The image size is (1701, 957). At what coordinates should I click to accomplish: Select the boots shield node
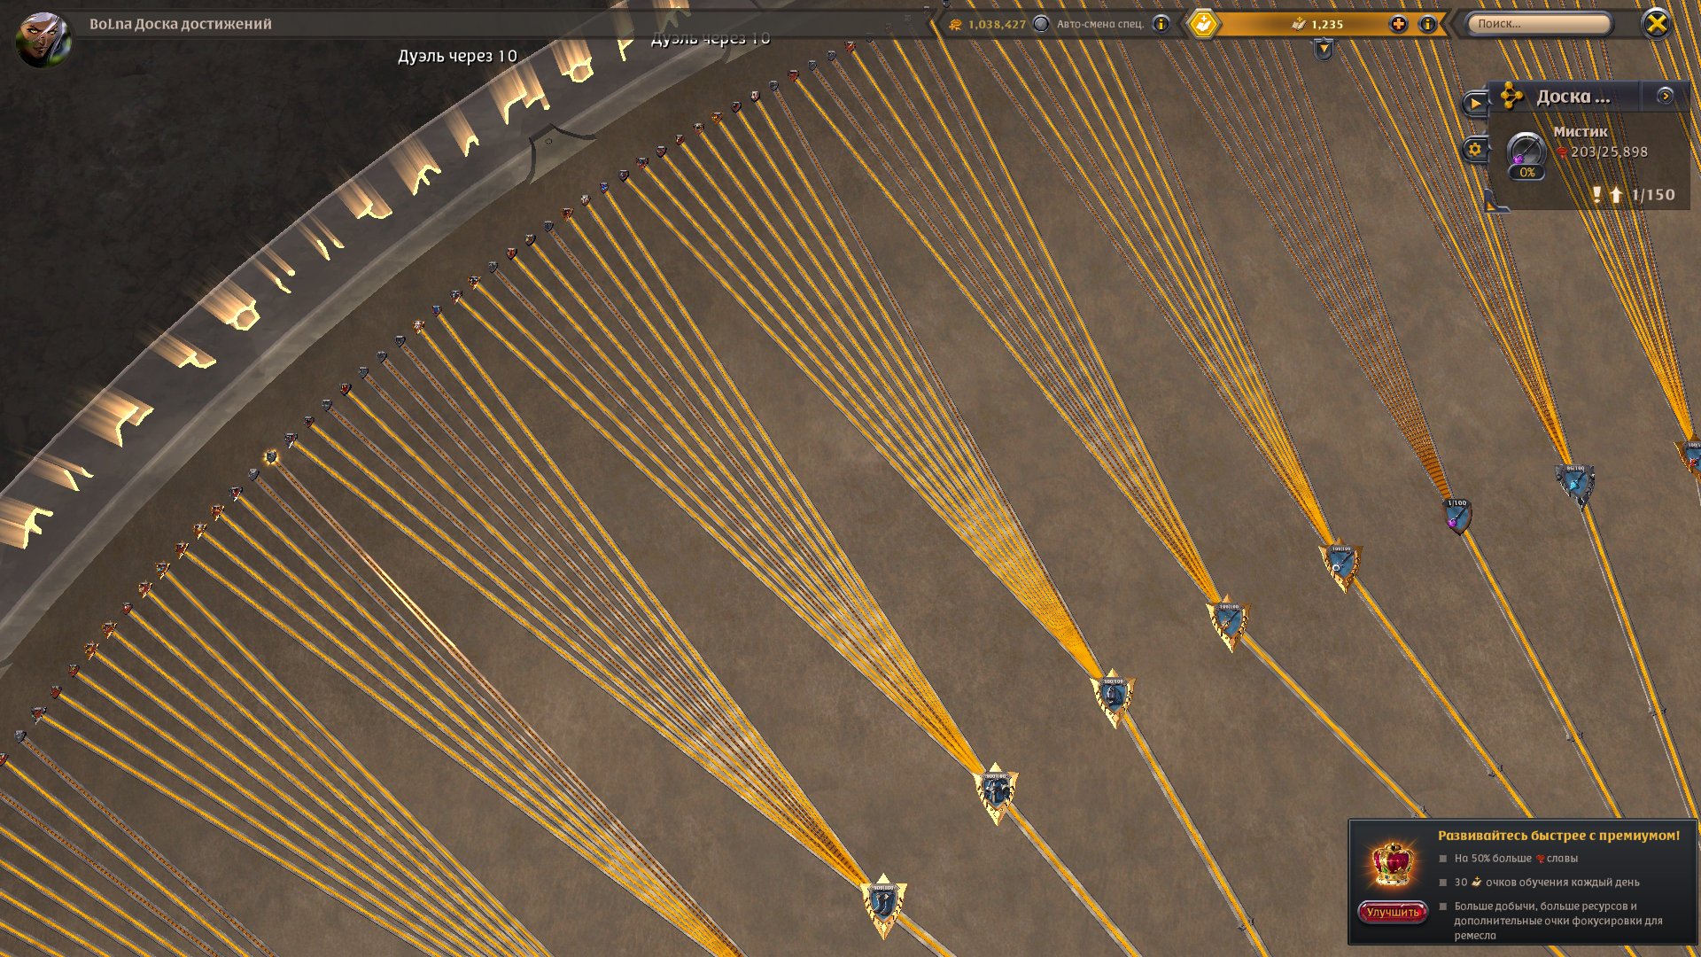[x=882, y=904]
